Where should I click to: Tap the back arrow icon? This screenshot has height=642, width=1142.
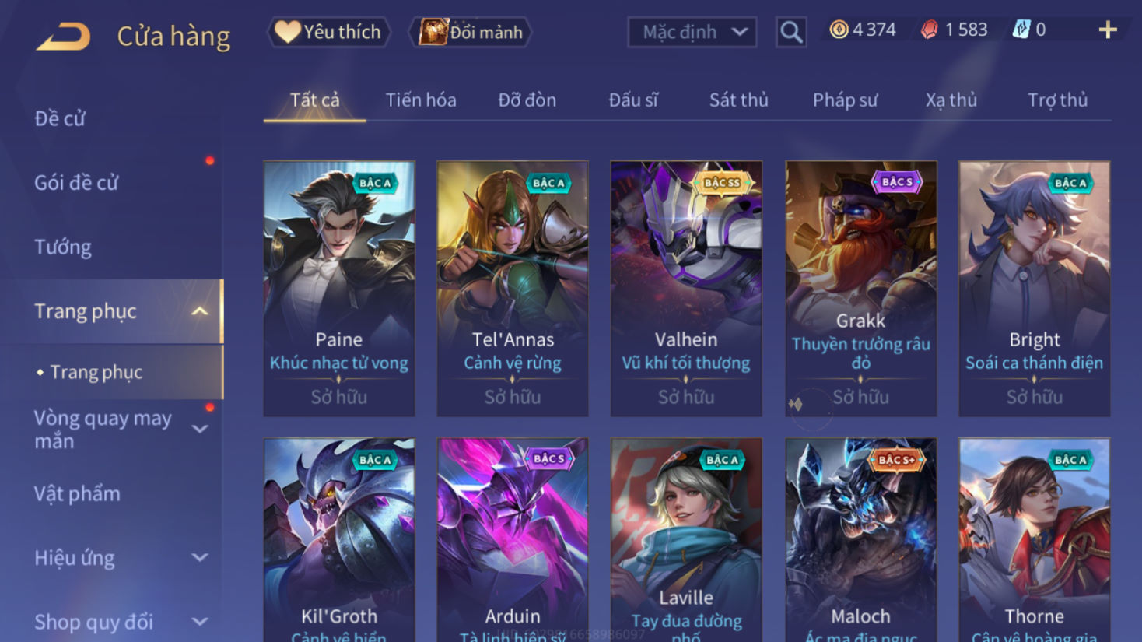click(63, 37)
